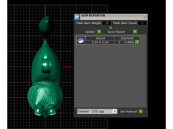The image size is (173, 129).
Task: Click the 2.24 X 2.24 size cell
Action: [100, 42]
